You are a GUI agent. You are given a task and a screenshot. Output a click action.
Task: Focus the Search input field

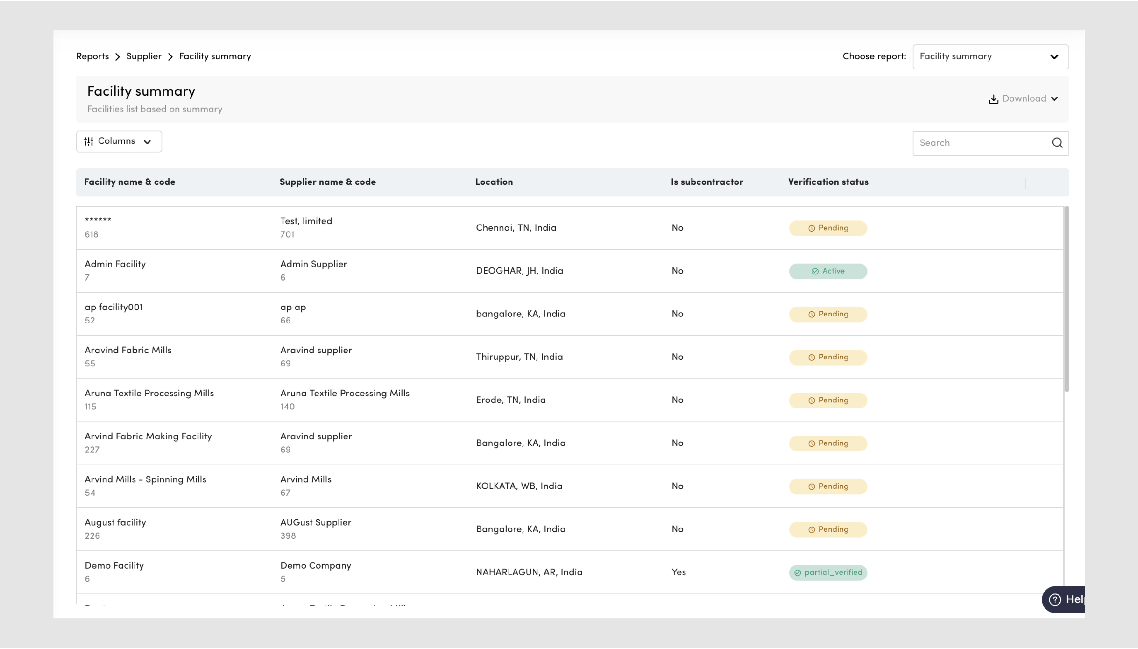click(980, 143)
